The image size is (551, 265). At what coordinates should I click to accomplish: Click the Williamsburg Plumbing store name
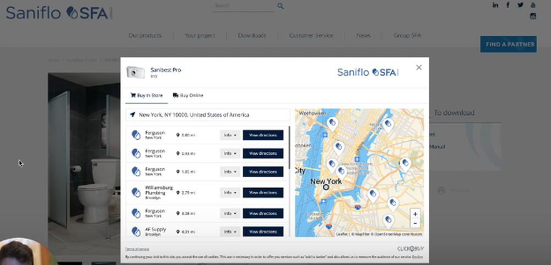159,190
